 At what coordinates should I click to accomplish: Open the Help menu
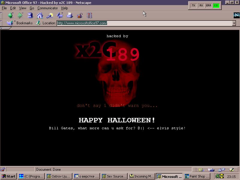click(64, 8)
